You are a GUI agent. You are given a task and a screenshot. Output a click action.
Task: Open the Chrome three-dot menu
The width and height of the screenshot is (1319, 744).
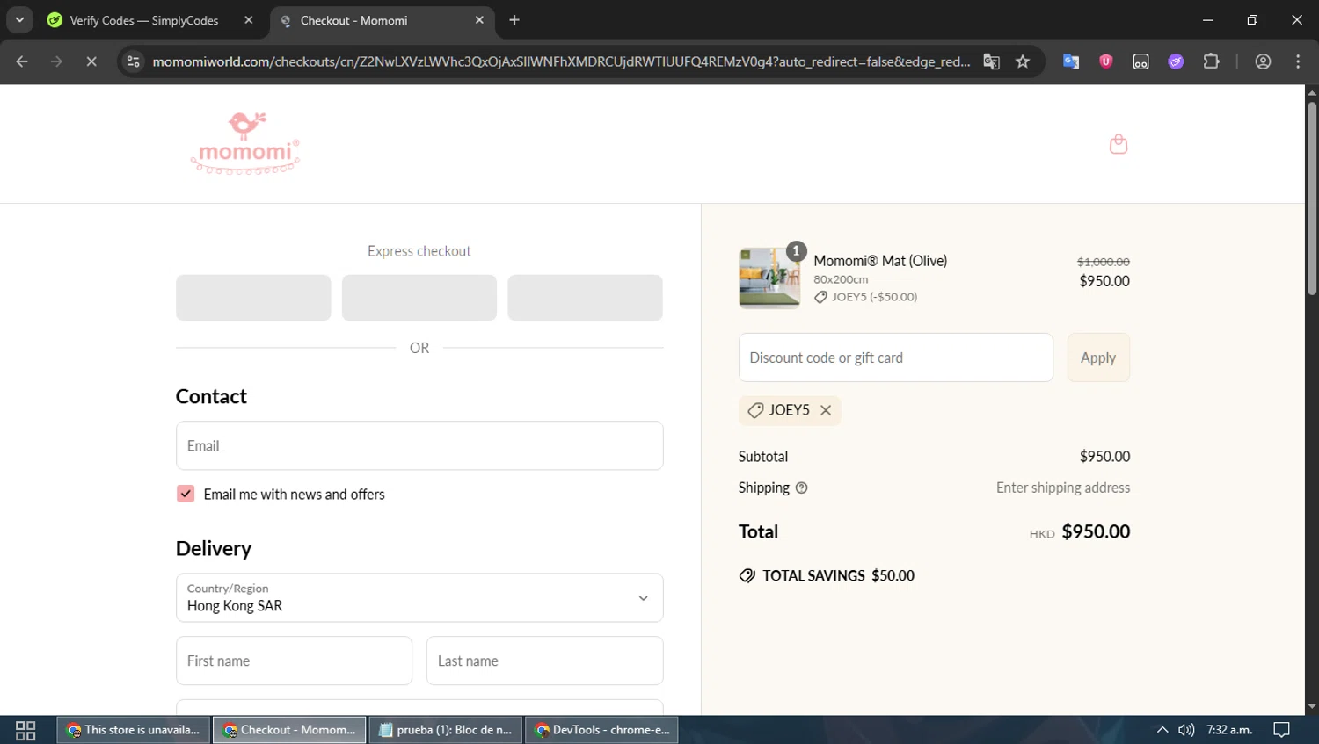point(1298,61)
